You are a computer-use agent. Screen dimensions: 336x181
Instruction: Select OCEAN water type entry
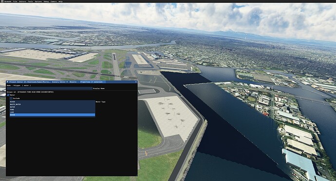[52, 115]
